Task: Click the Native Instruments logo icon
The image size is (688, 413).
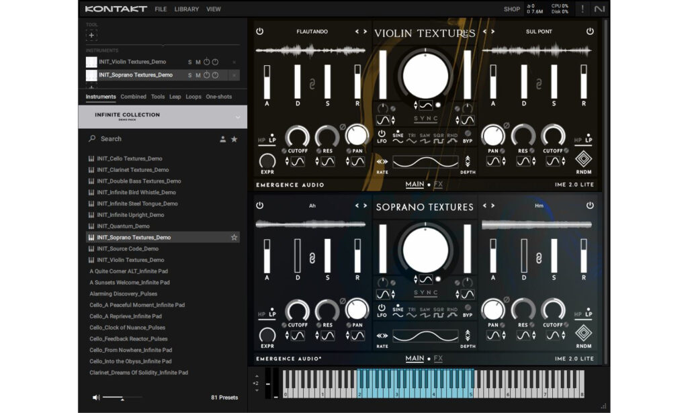Action: [599, 9]
